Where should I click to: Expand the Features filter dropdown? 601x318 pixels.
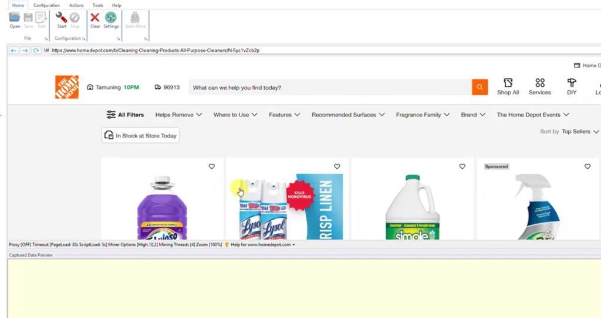click(x=285, y=115)
